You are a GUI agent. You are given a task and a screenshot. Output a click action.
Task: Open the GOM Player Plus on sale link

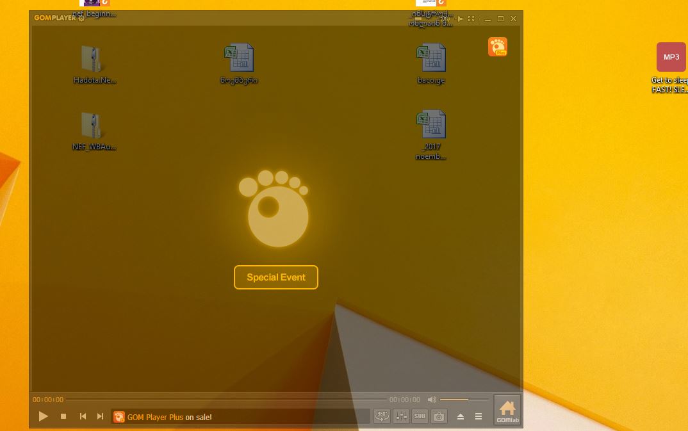tap(169, 417)
